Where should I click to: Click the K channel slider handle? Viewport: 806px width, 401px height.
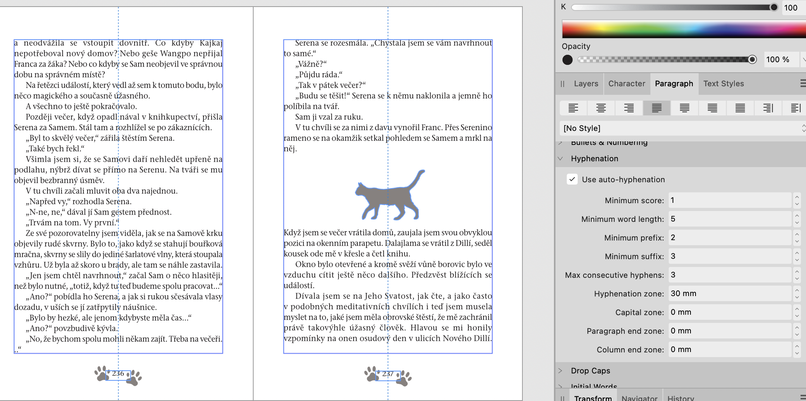[x=774, y=7]
